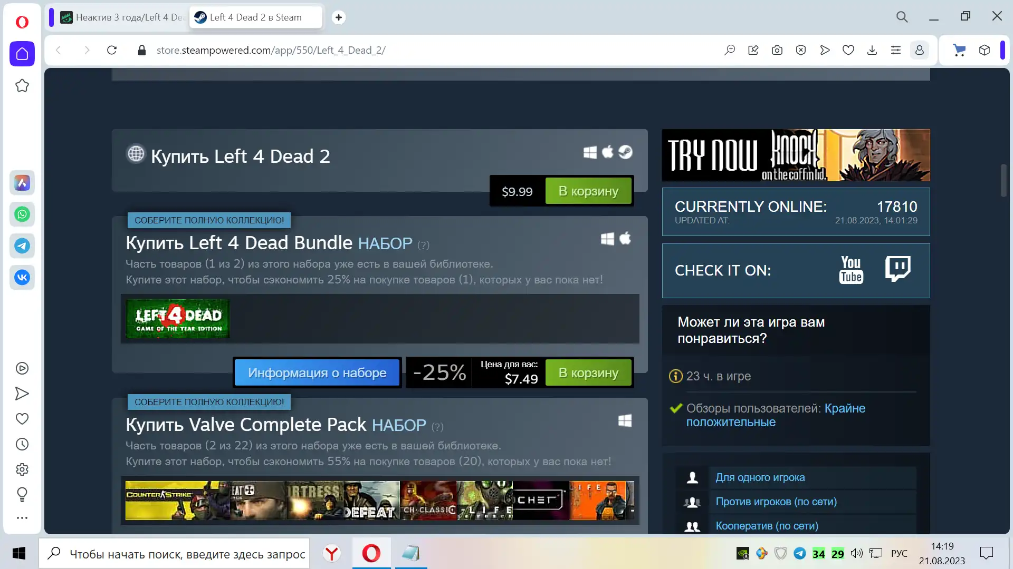
Task: Open My Flow icon in sidebar
Action: 22,394
